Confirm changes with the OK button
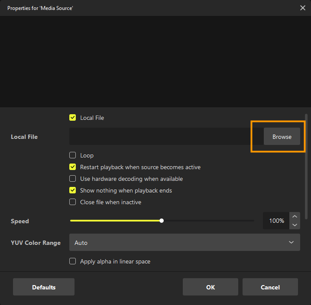Screen dimensions: 311x305 [210, 287]
